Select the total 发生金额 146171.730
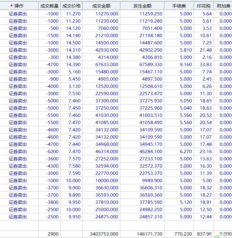The height and width of the screenshot is (238, 232). click(149, 234)
